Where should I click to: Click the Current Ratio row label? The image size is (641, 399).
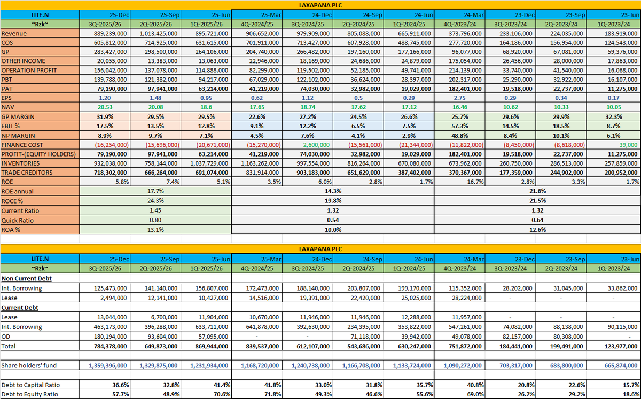[x=40, y=210]
